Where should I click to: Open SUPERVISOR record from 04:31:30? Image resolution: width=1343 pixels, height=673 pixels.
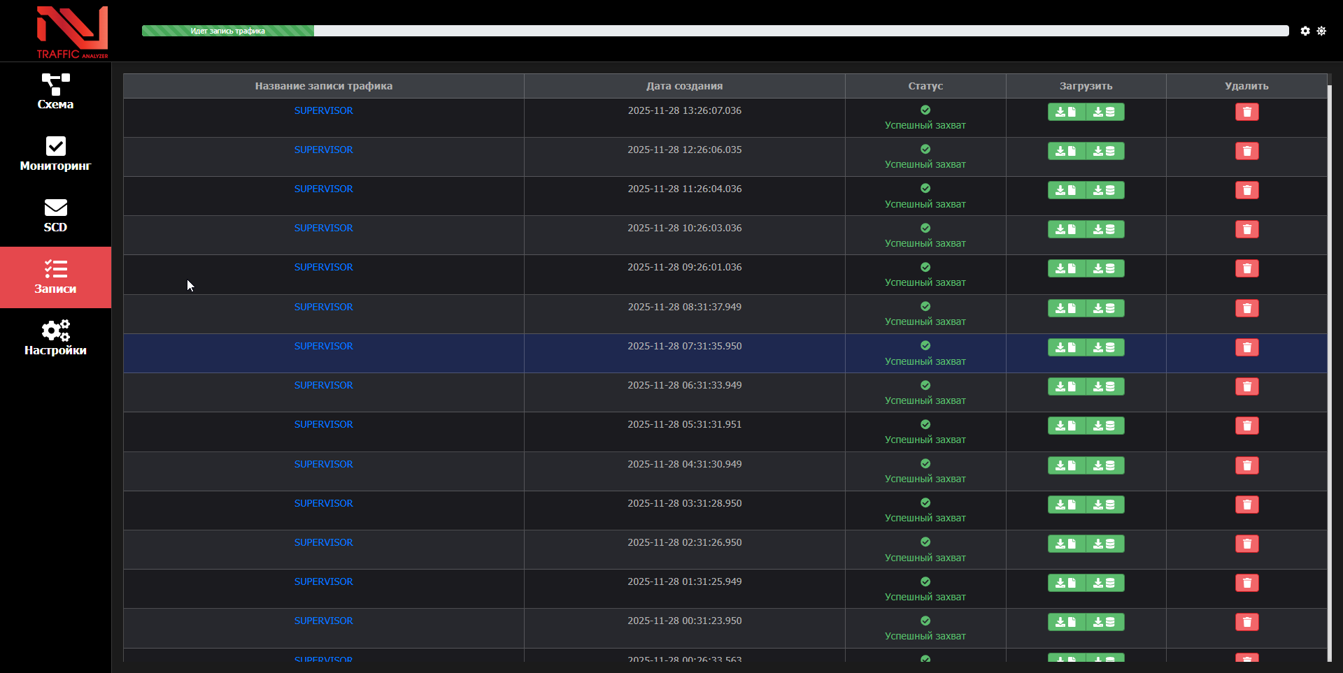coord(323,465)
